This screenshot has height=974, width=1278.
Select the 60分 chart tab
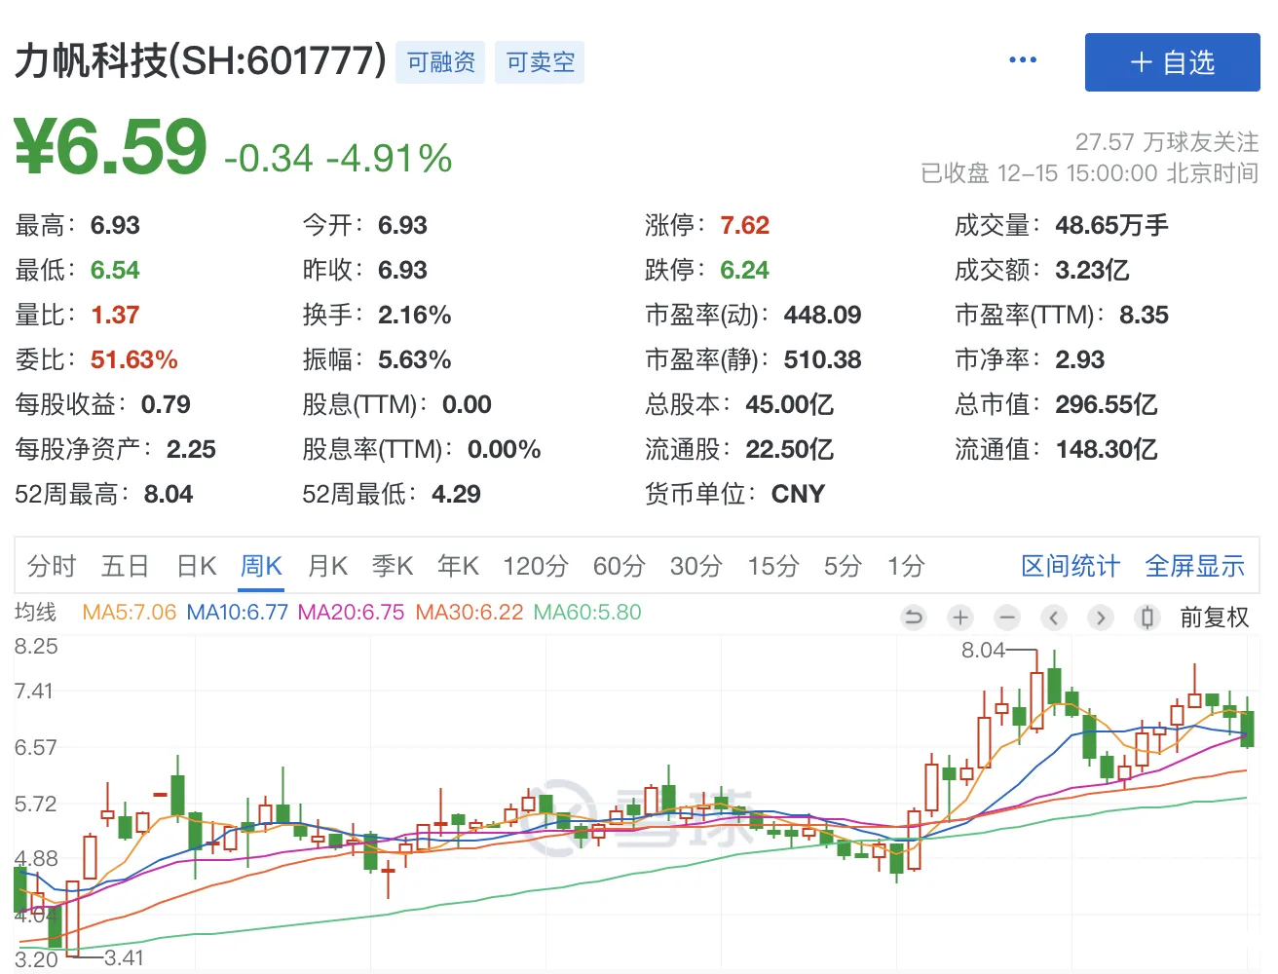coord(620,566)
